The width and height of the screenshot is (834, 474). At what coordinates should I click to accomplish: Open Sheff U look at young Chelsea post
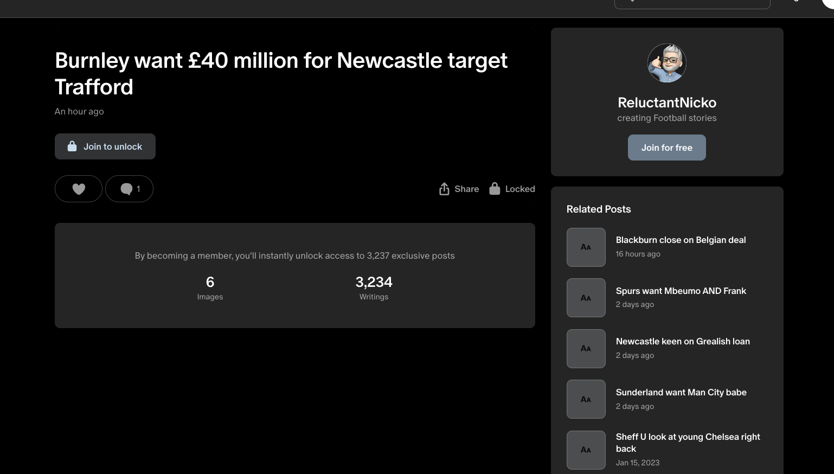pos(688,443)
